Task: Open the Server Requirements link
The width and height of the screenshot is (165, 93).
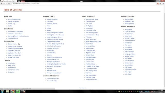Action: [x=14, y=19]
